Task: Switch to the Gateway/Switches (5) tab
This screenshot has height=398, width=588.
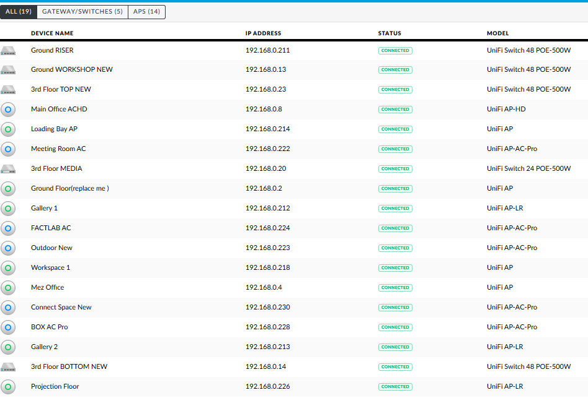Action: point(82,12)
